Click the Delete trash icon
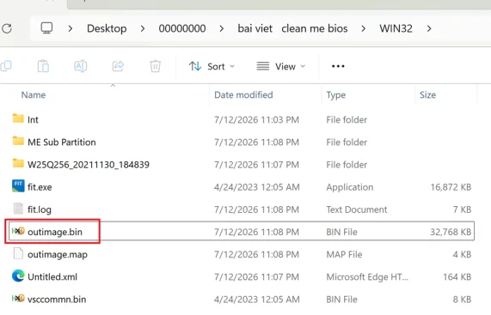The image size is (491, 315). pyautogui.click(x=155, y=66)
